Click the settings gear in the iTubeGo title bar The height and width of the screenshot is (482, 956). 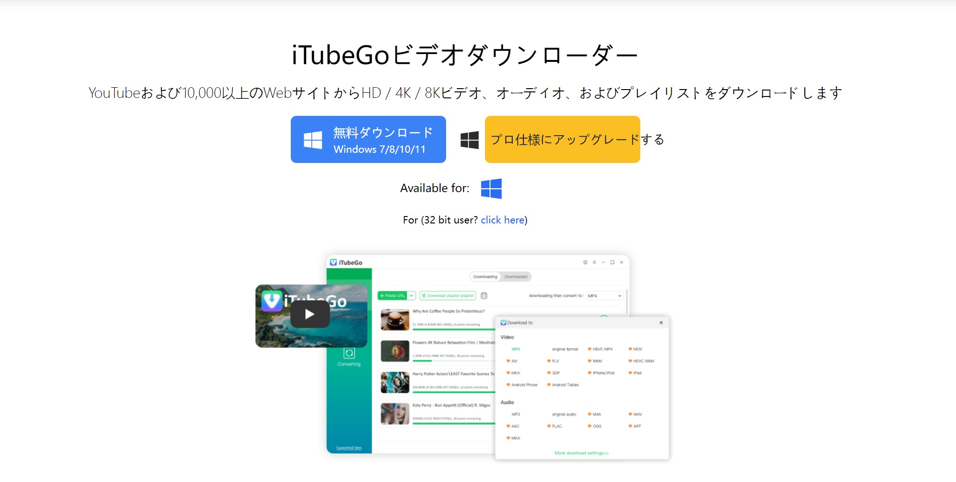[585, 262]
